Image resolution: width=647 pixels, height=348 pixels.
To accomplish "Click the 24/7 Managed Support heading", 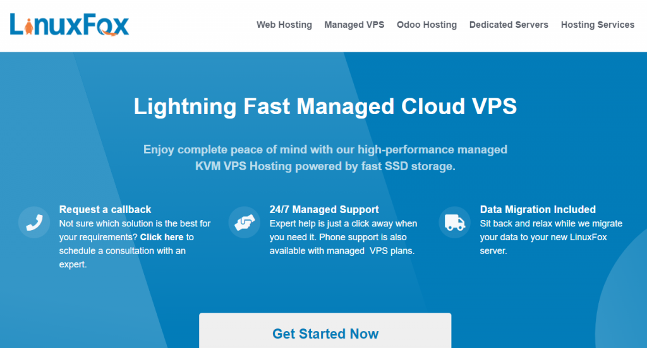I will pyautogui.click(x=324, y=209).
